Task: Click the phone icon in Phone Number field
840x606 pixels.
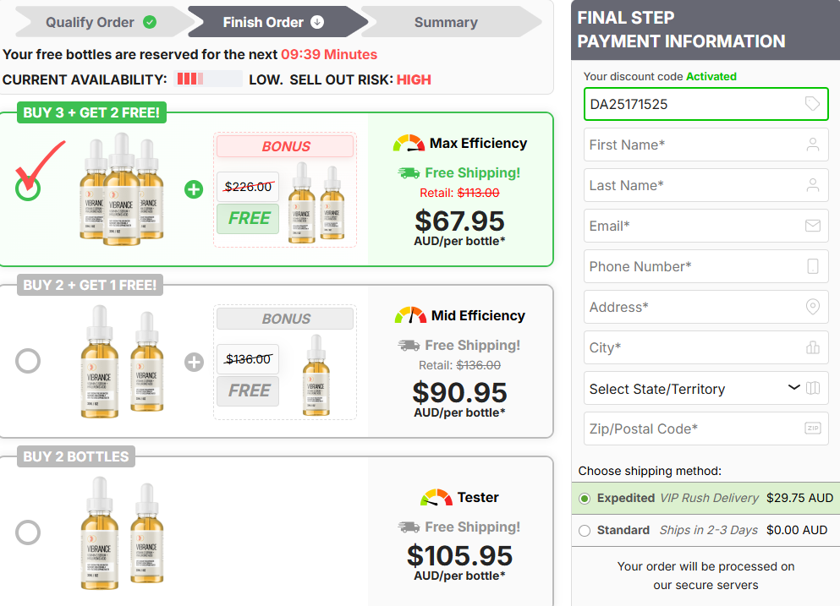Action: [x=813, y=266]
